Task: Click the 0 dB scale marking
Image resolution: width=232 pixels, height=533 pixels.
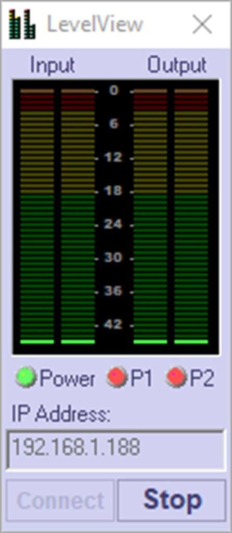Action: 114,91
